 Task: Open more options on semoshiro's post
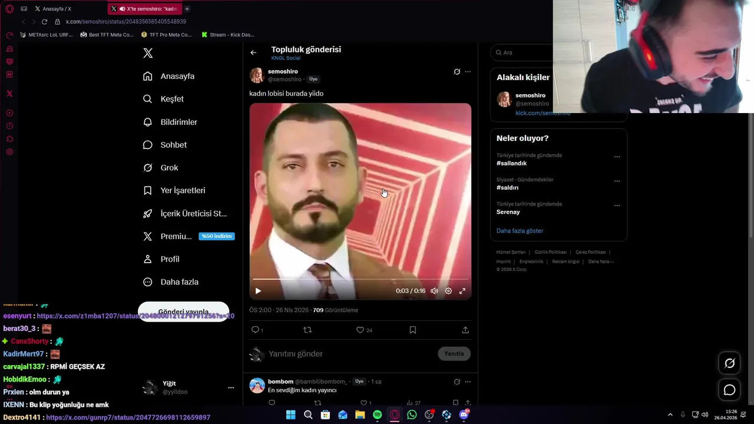click(468, 72)
